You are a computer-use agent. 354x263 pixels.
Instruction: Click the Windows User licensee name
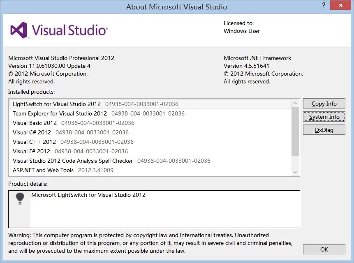click(x=242, y=31)
